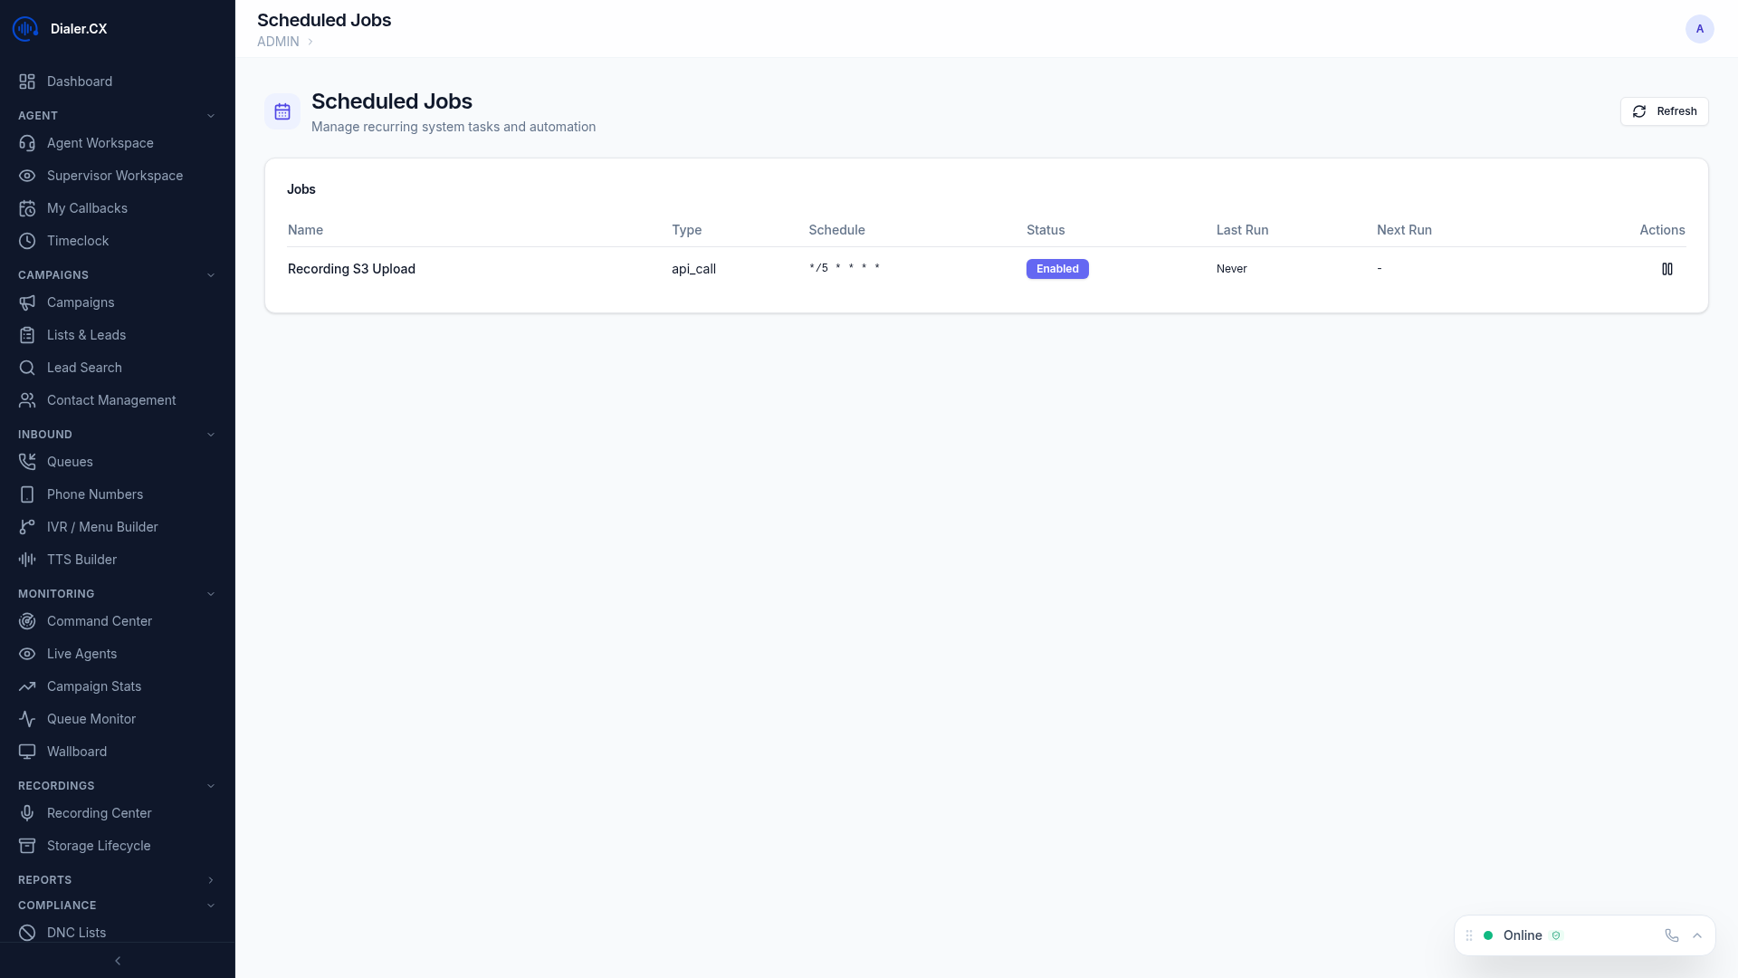Pause the Recording S3 Upload job
This screenshot has height=978, width=1738.
coord(1668,269)
